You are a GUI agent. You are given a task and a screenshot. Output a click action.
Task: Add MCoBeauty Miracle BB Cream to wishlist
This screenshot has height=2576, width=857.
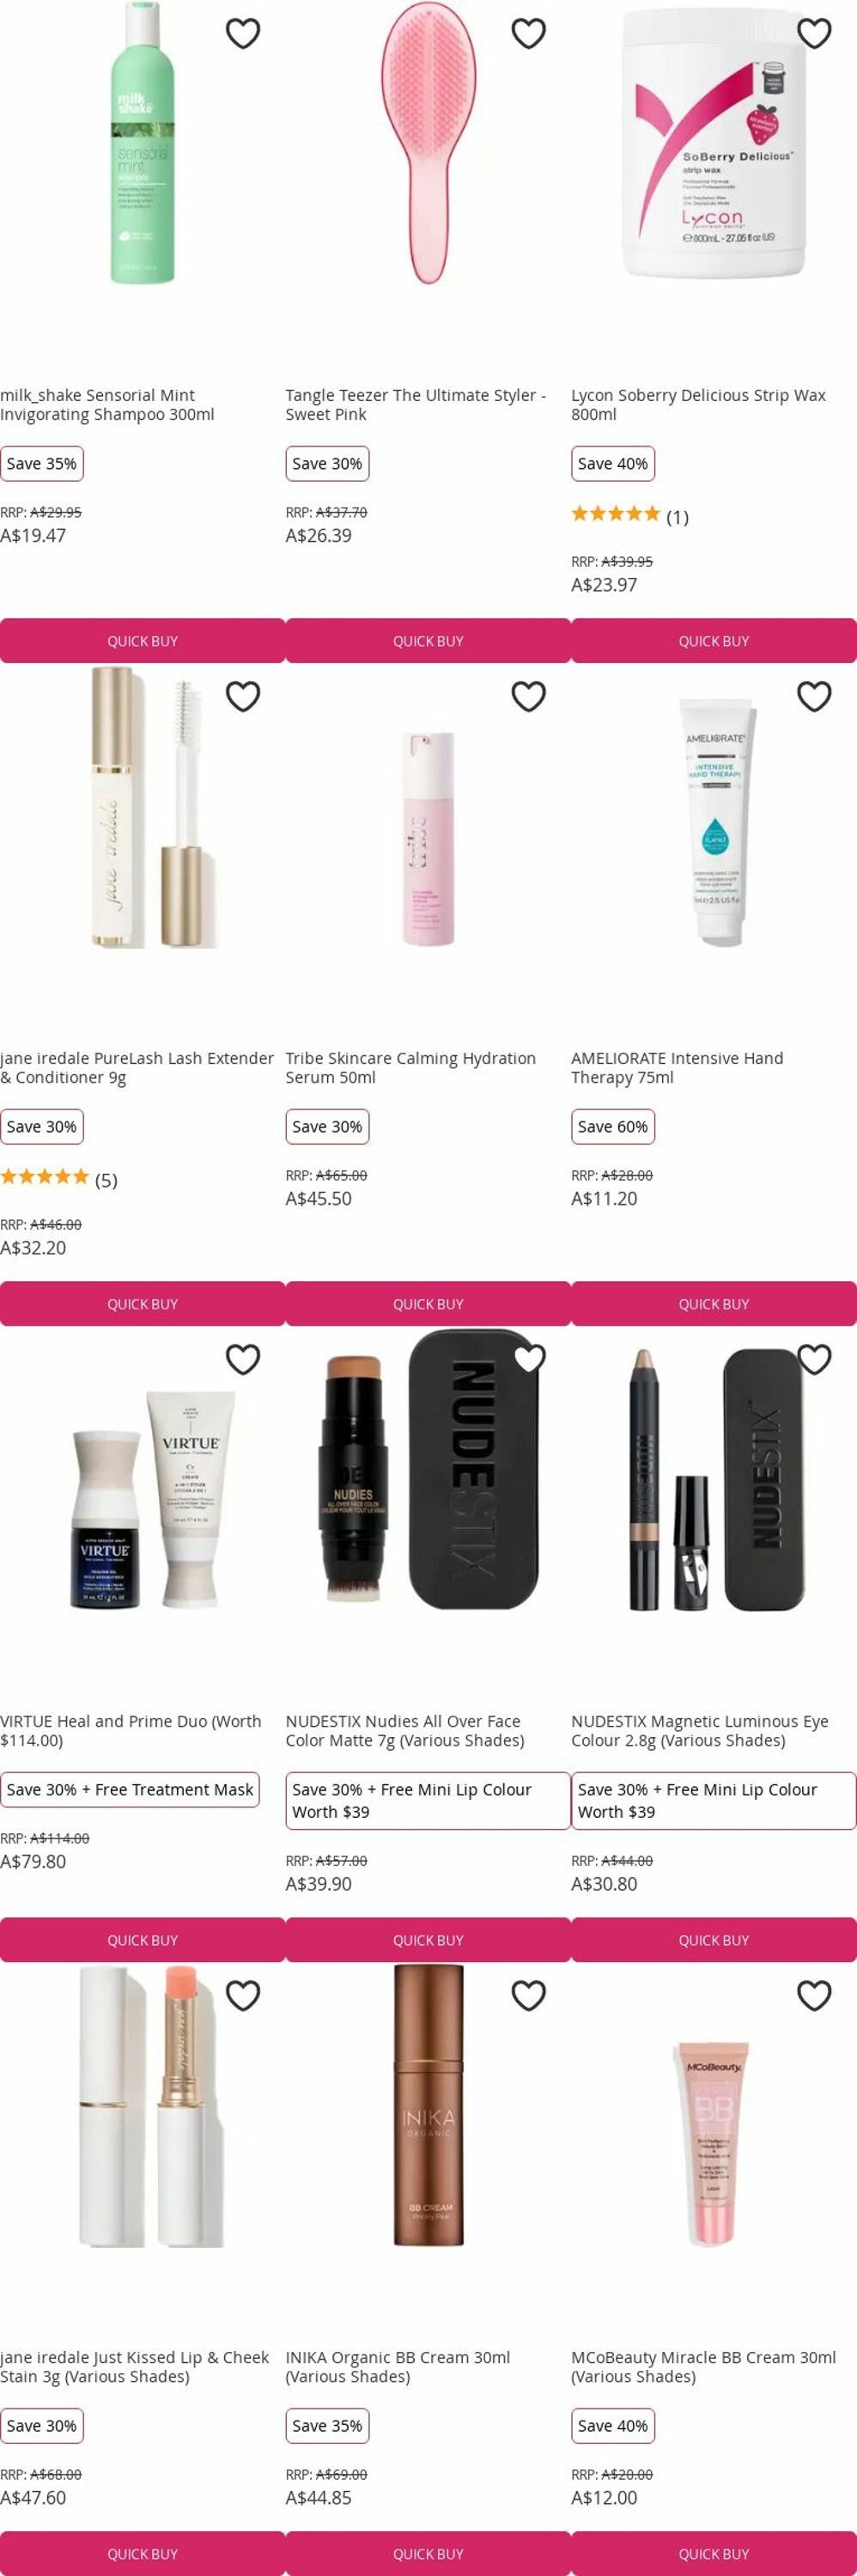coord(814,1995)
